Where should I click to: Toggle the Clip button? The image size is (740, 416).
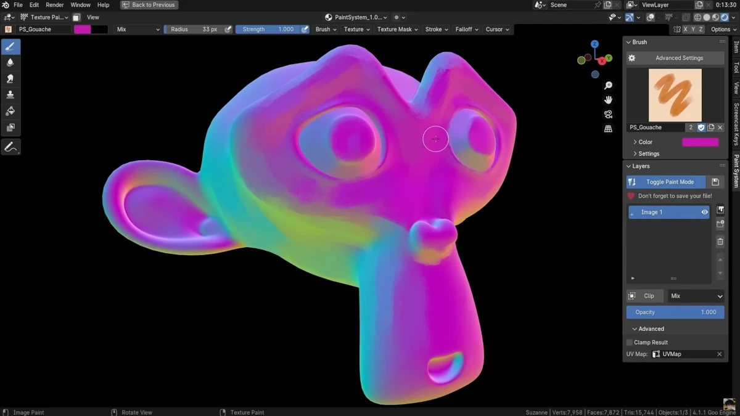(x=645, y=296)
